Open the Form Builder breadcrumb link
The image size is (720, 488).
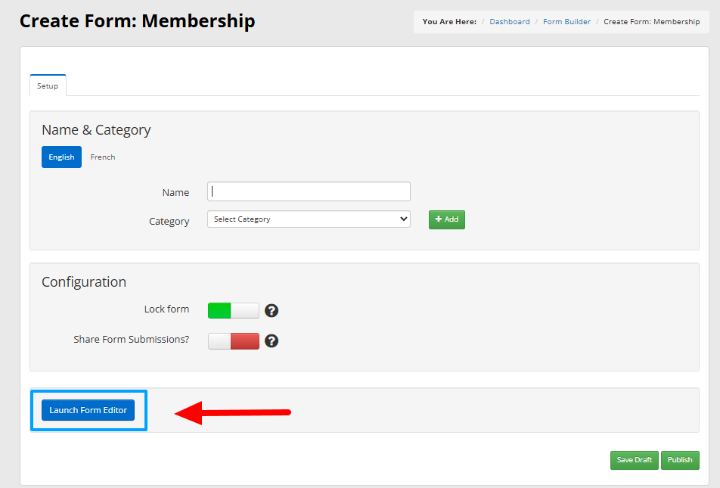(566, 22)
